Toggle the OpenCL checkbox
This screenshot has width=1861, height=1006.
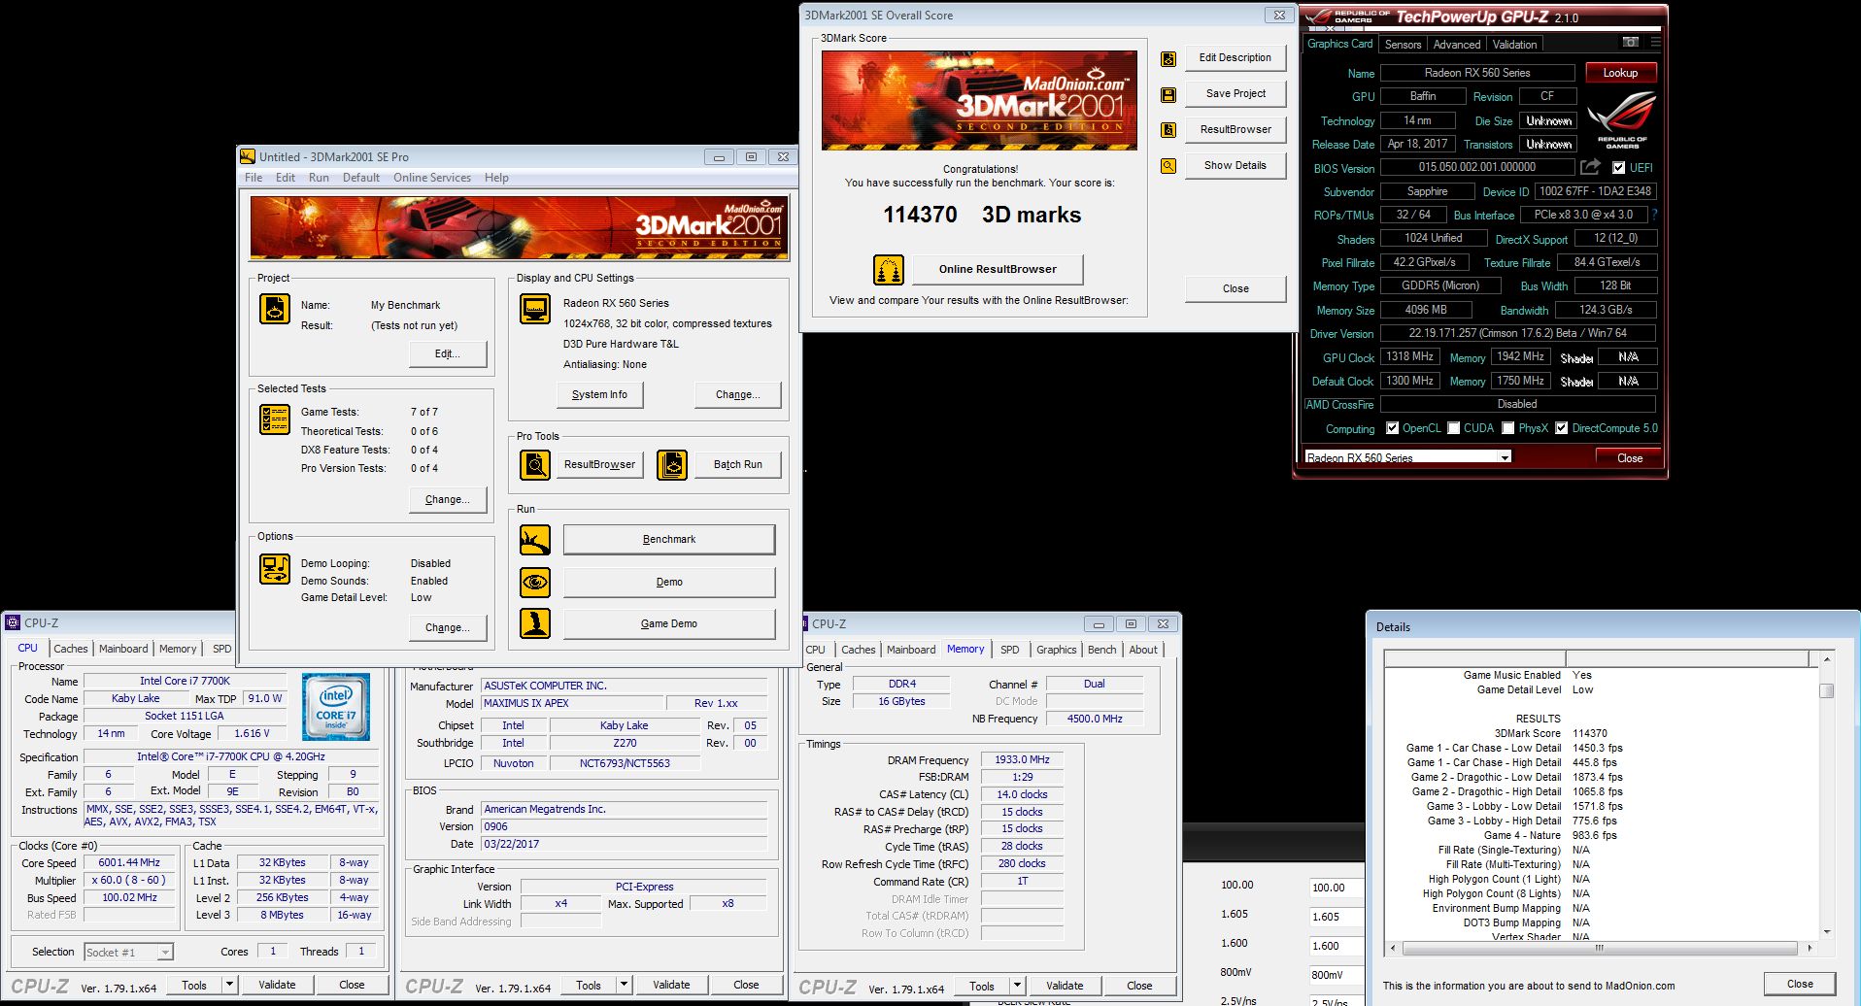click(x=1392, y=428)
